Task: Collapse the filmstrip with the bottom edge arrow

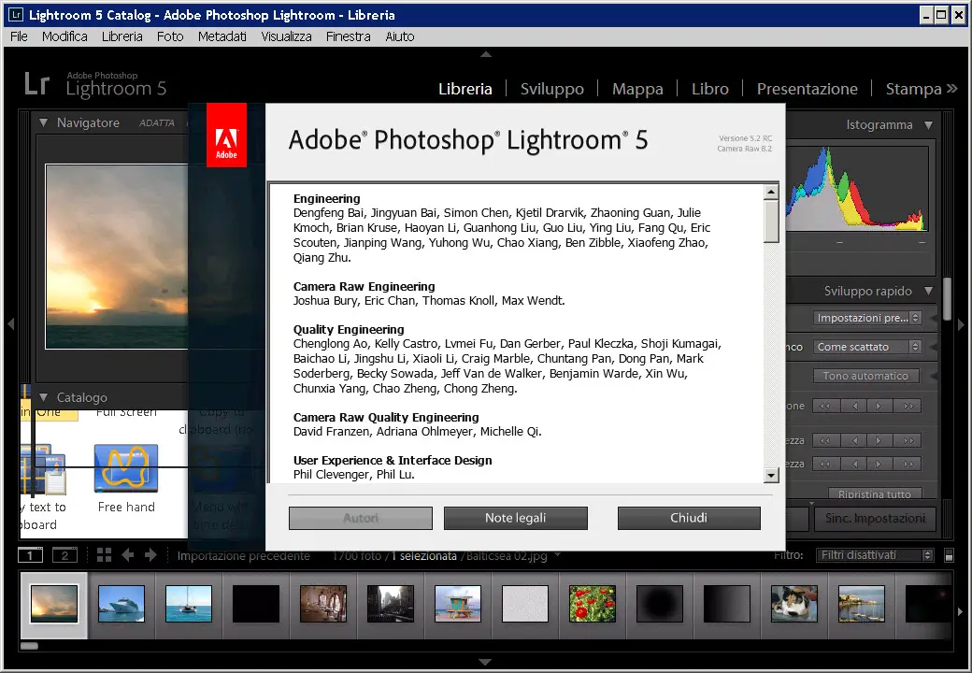Action: (486, 662)
